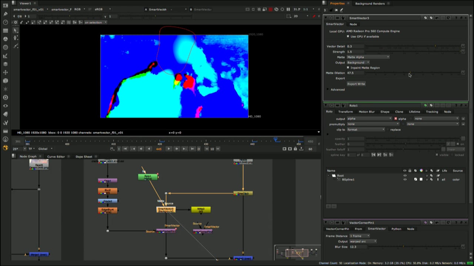Open the Transform nodes move icon

5,72
